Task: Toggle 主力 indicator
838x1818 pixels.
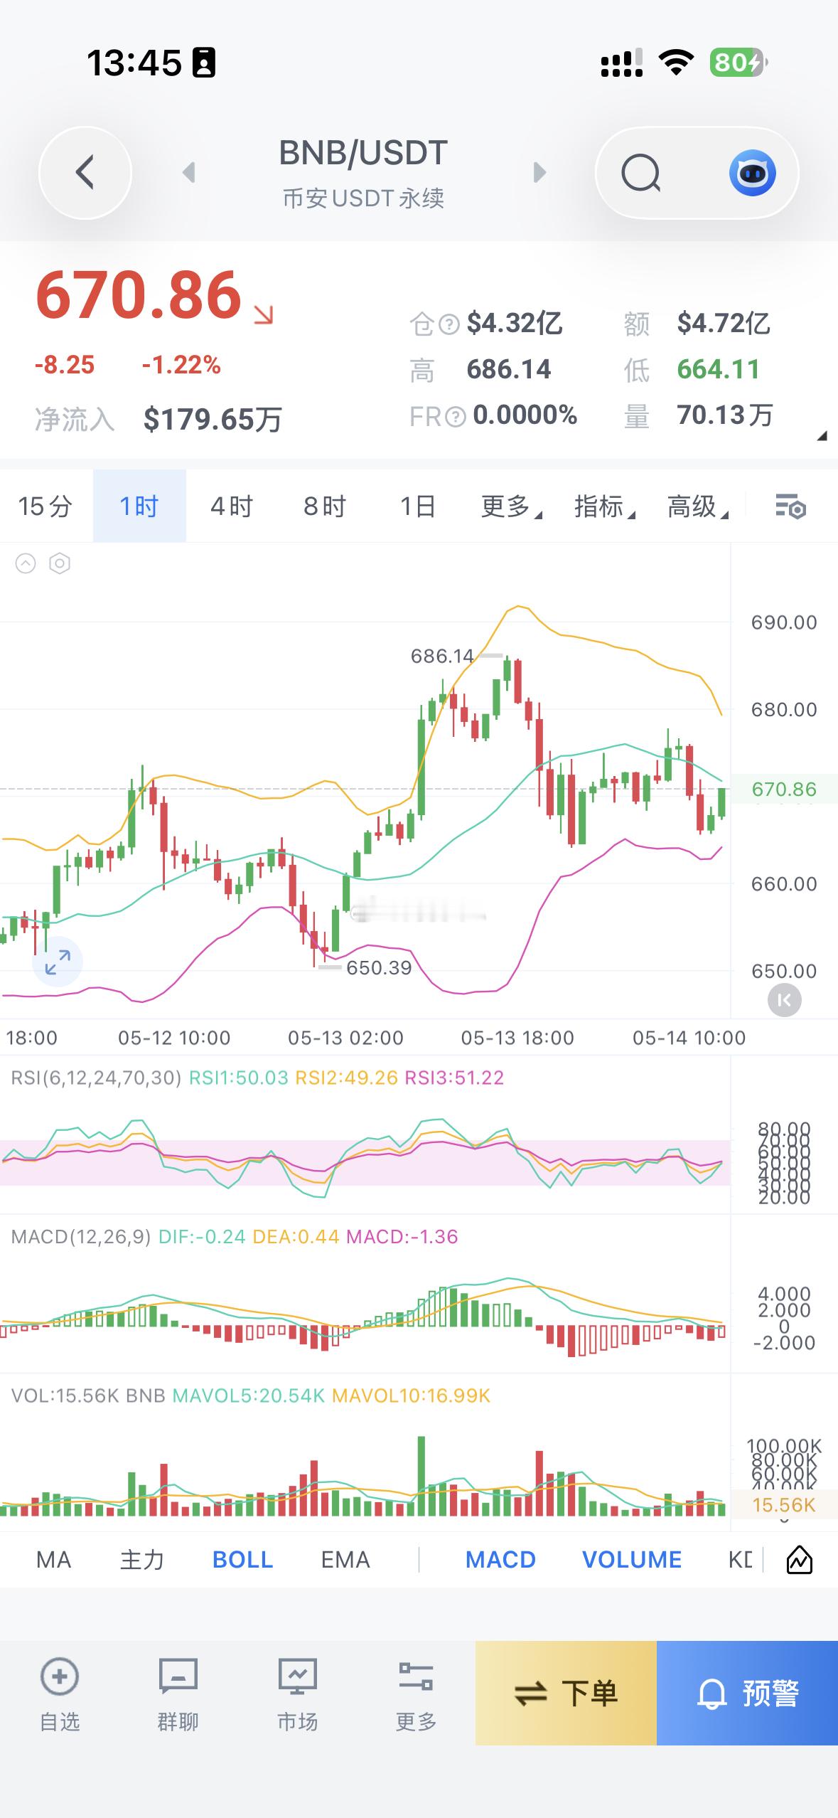Action: point(142,1560)
